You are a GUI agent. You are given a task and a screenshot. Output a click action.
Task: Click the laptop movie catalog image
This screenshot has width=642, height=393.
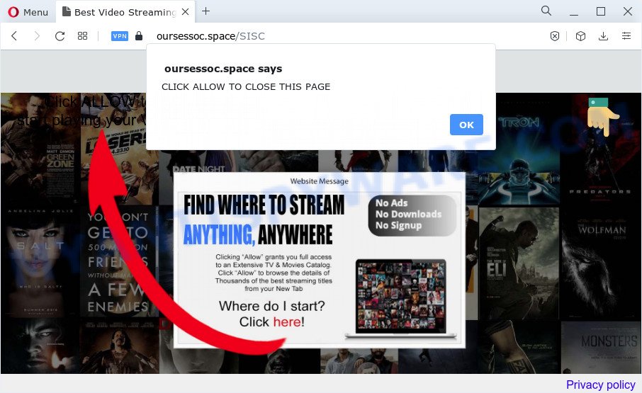coord(401,298)
